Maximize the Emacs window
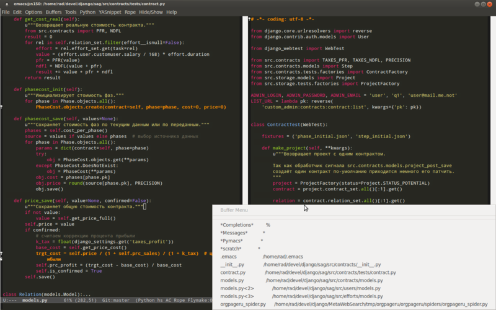The height and width of the screenshot is (310, 496). (484, 4)
